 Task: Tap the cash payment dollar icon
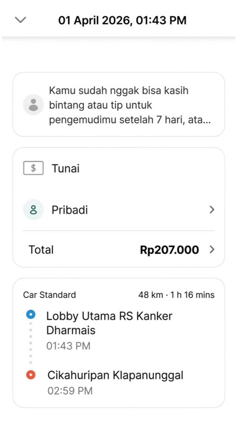coord(33,168)
